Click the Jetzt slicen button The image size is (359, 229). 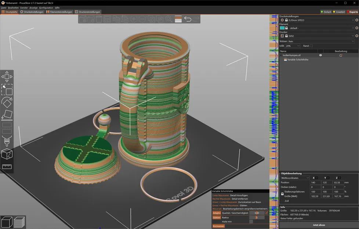pos(319,225)
